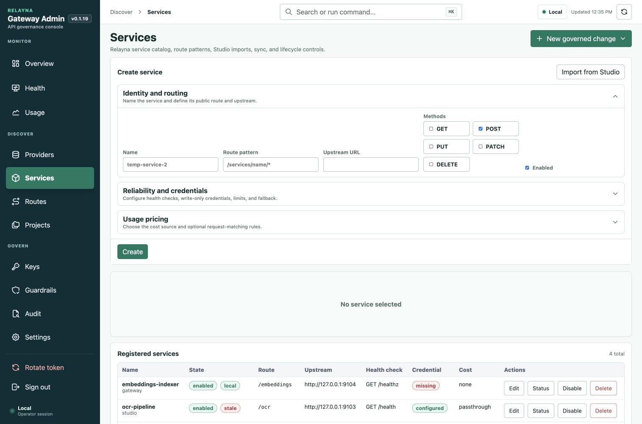Open the Routes page

click(x=50, y=202)
